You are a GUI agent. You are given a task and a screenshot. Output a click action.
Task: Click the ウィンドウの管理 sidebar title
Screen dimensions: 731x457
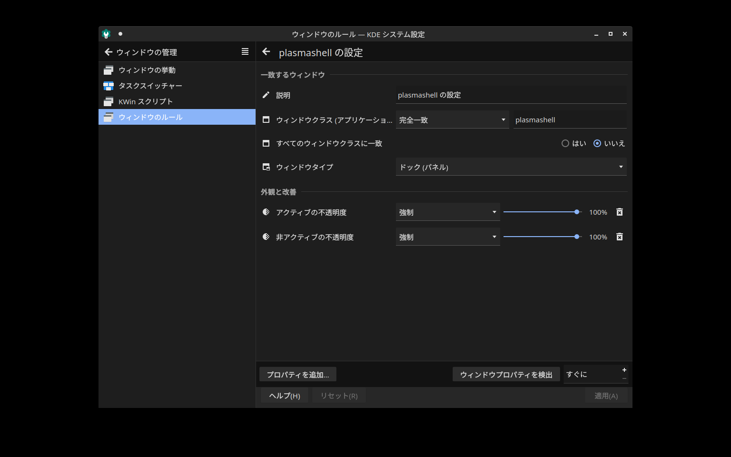(x=147, y=52)
